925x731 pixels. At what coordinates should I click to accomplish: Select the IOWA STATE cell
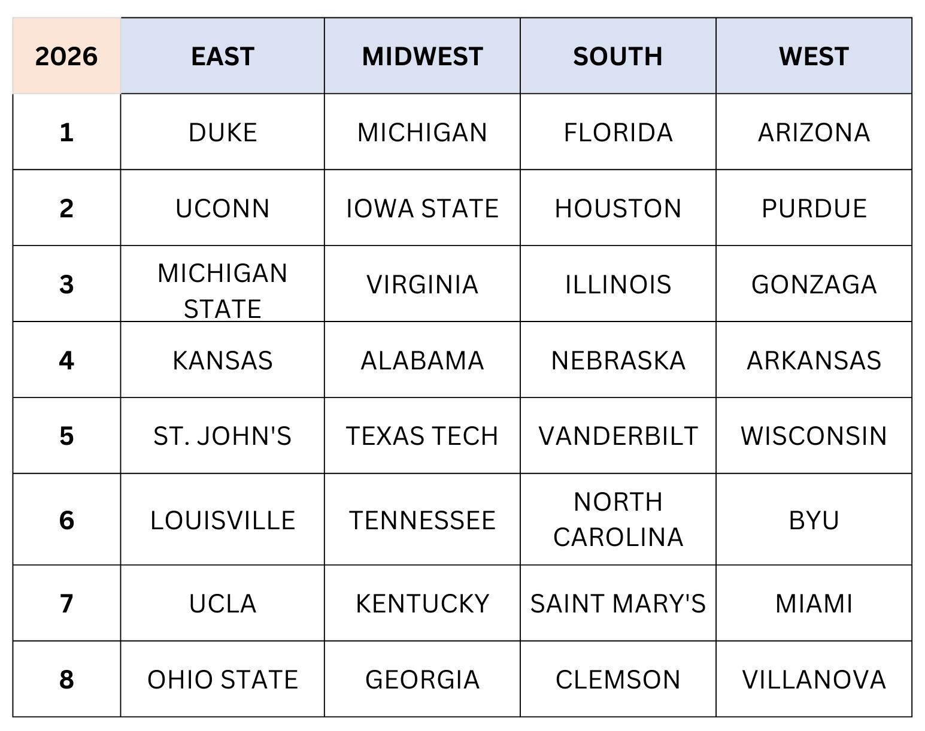(x=422, y=208)
